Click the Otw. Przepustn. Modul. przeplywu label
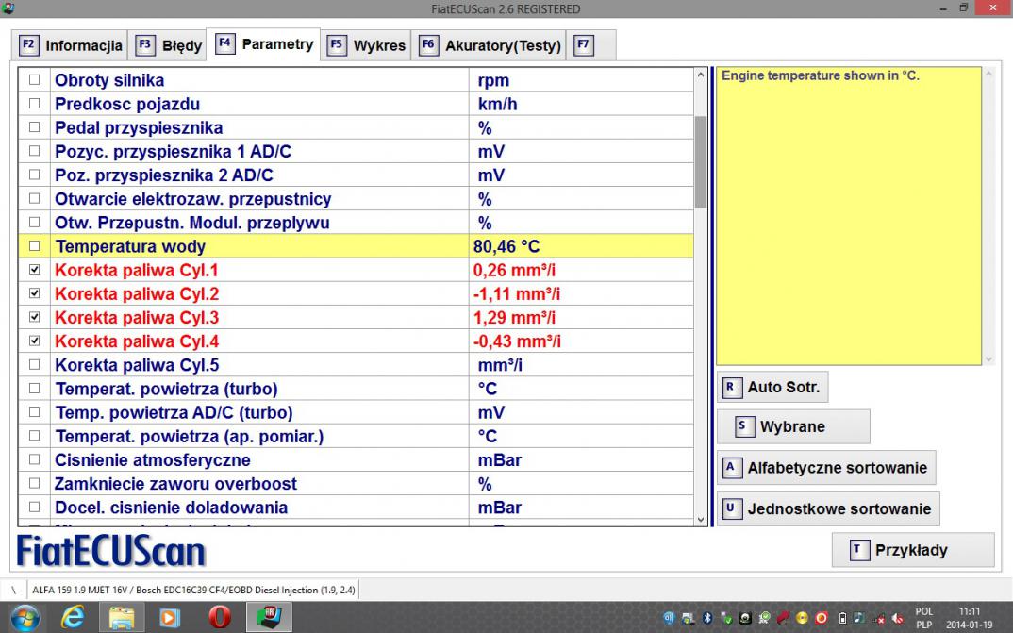The width and height of the screenshot is (1013, 633). [192, 223]
